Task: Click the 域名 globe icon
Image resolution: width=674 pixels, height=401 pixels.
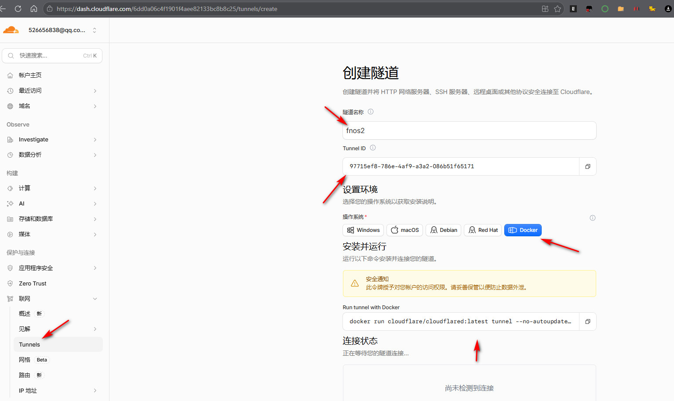Action: (10, 106)
